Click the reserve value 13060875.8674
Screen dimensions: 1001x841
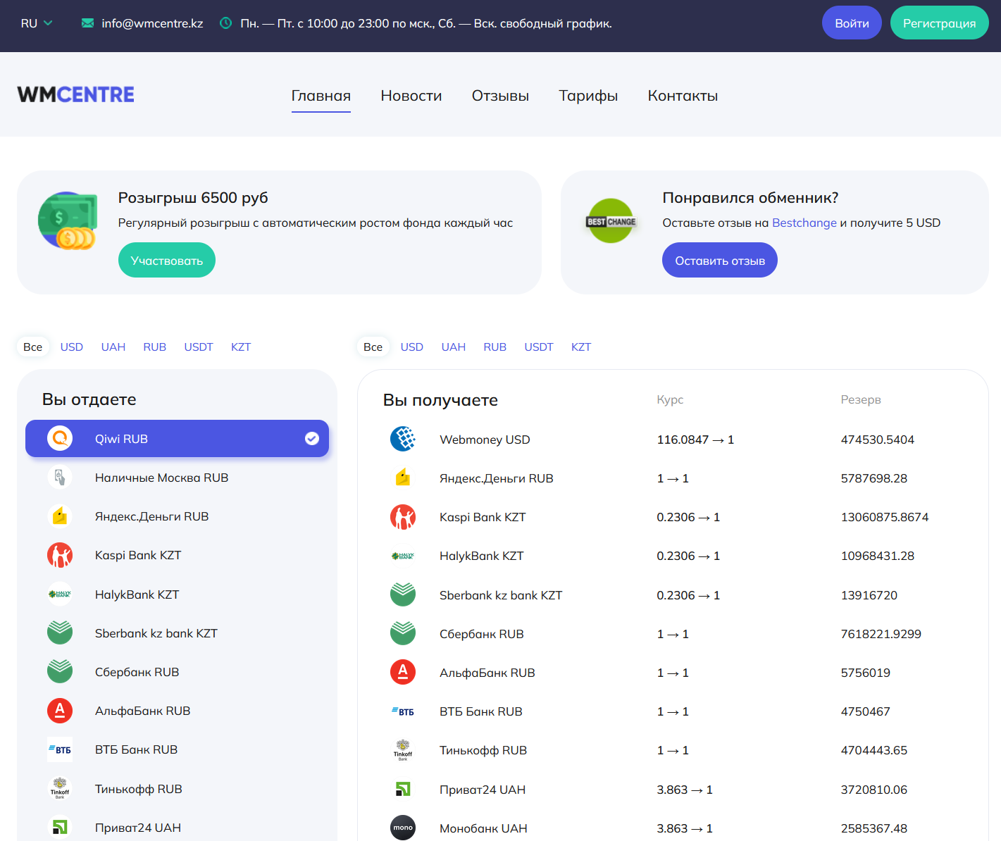tap(885, 517)
